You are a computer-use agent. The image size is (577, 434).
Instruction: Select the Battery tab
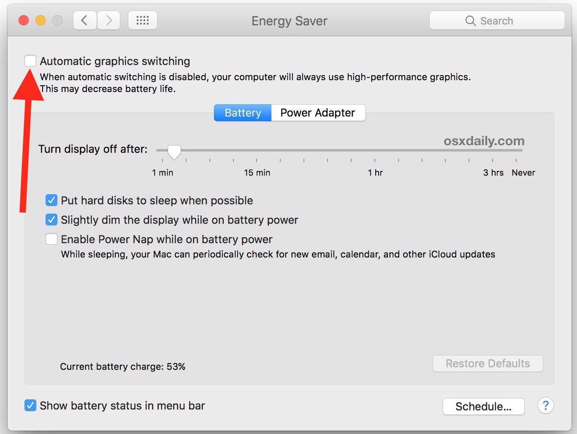pyautogui.click(x=243, y=113)
